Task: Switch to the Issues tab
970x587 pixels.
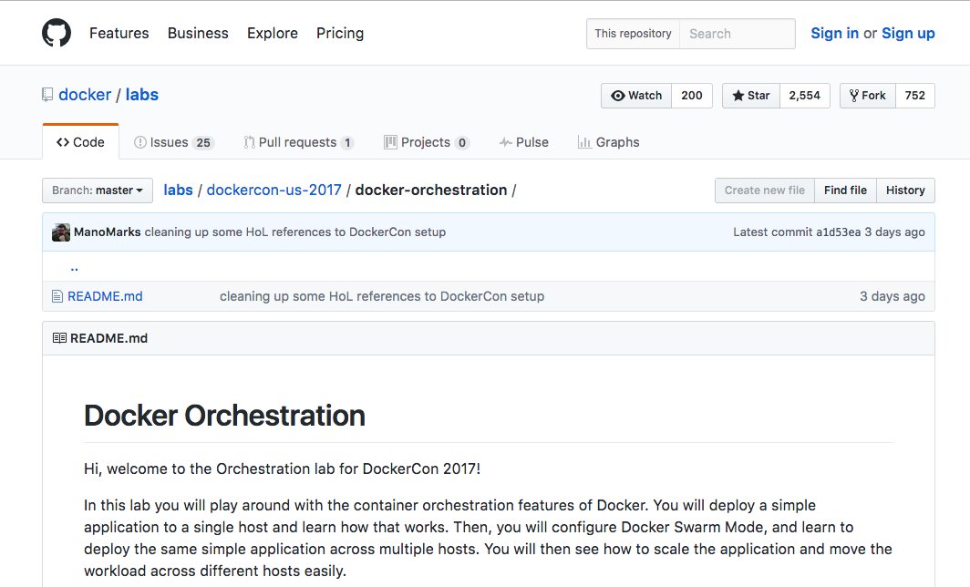Action: [172, 142]
